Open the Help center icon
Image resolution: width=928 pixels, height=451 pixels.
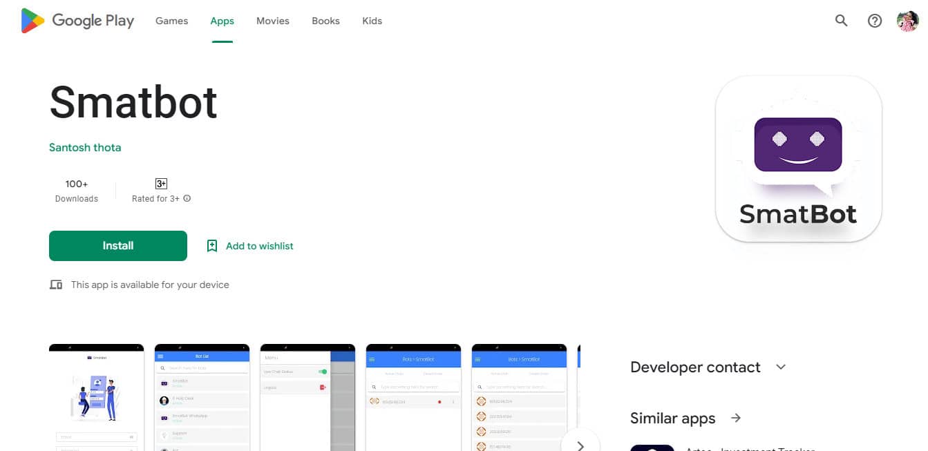tap(875, 21)
